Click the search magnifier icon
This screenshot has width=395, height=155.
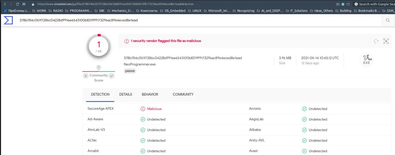[x=388, y=20]
